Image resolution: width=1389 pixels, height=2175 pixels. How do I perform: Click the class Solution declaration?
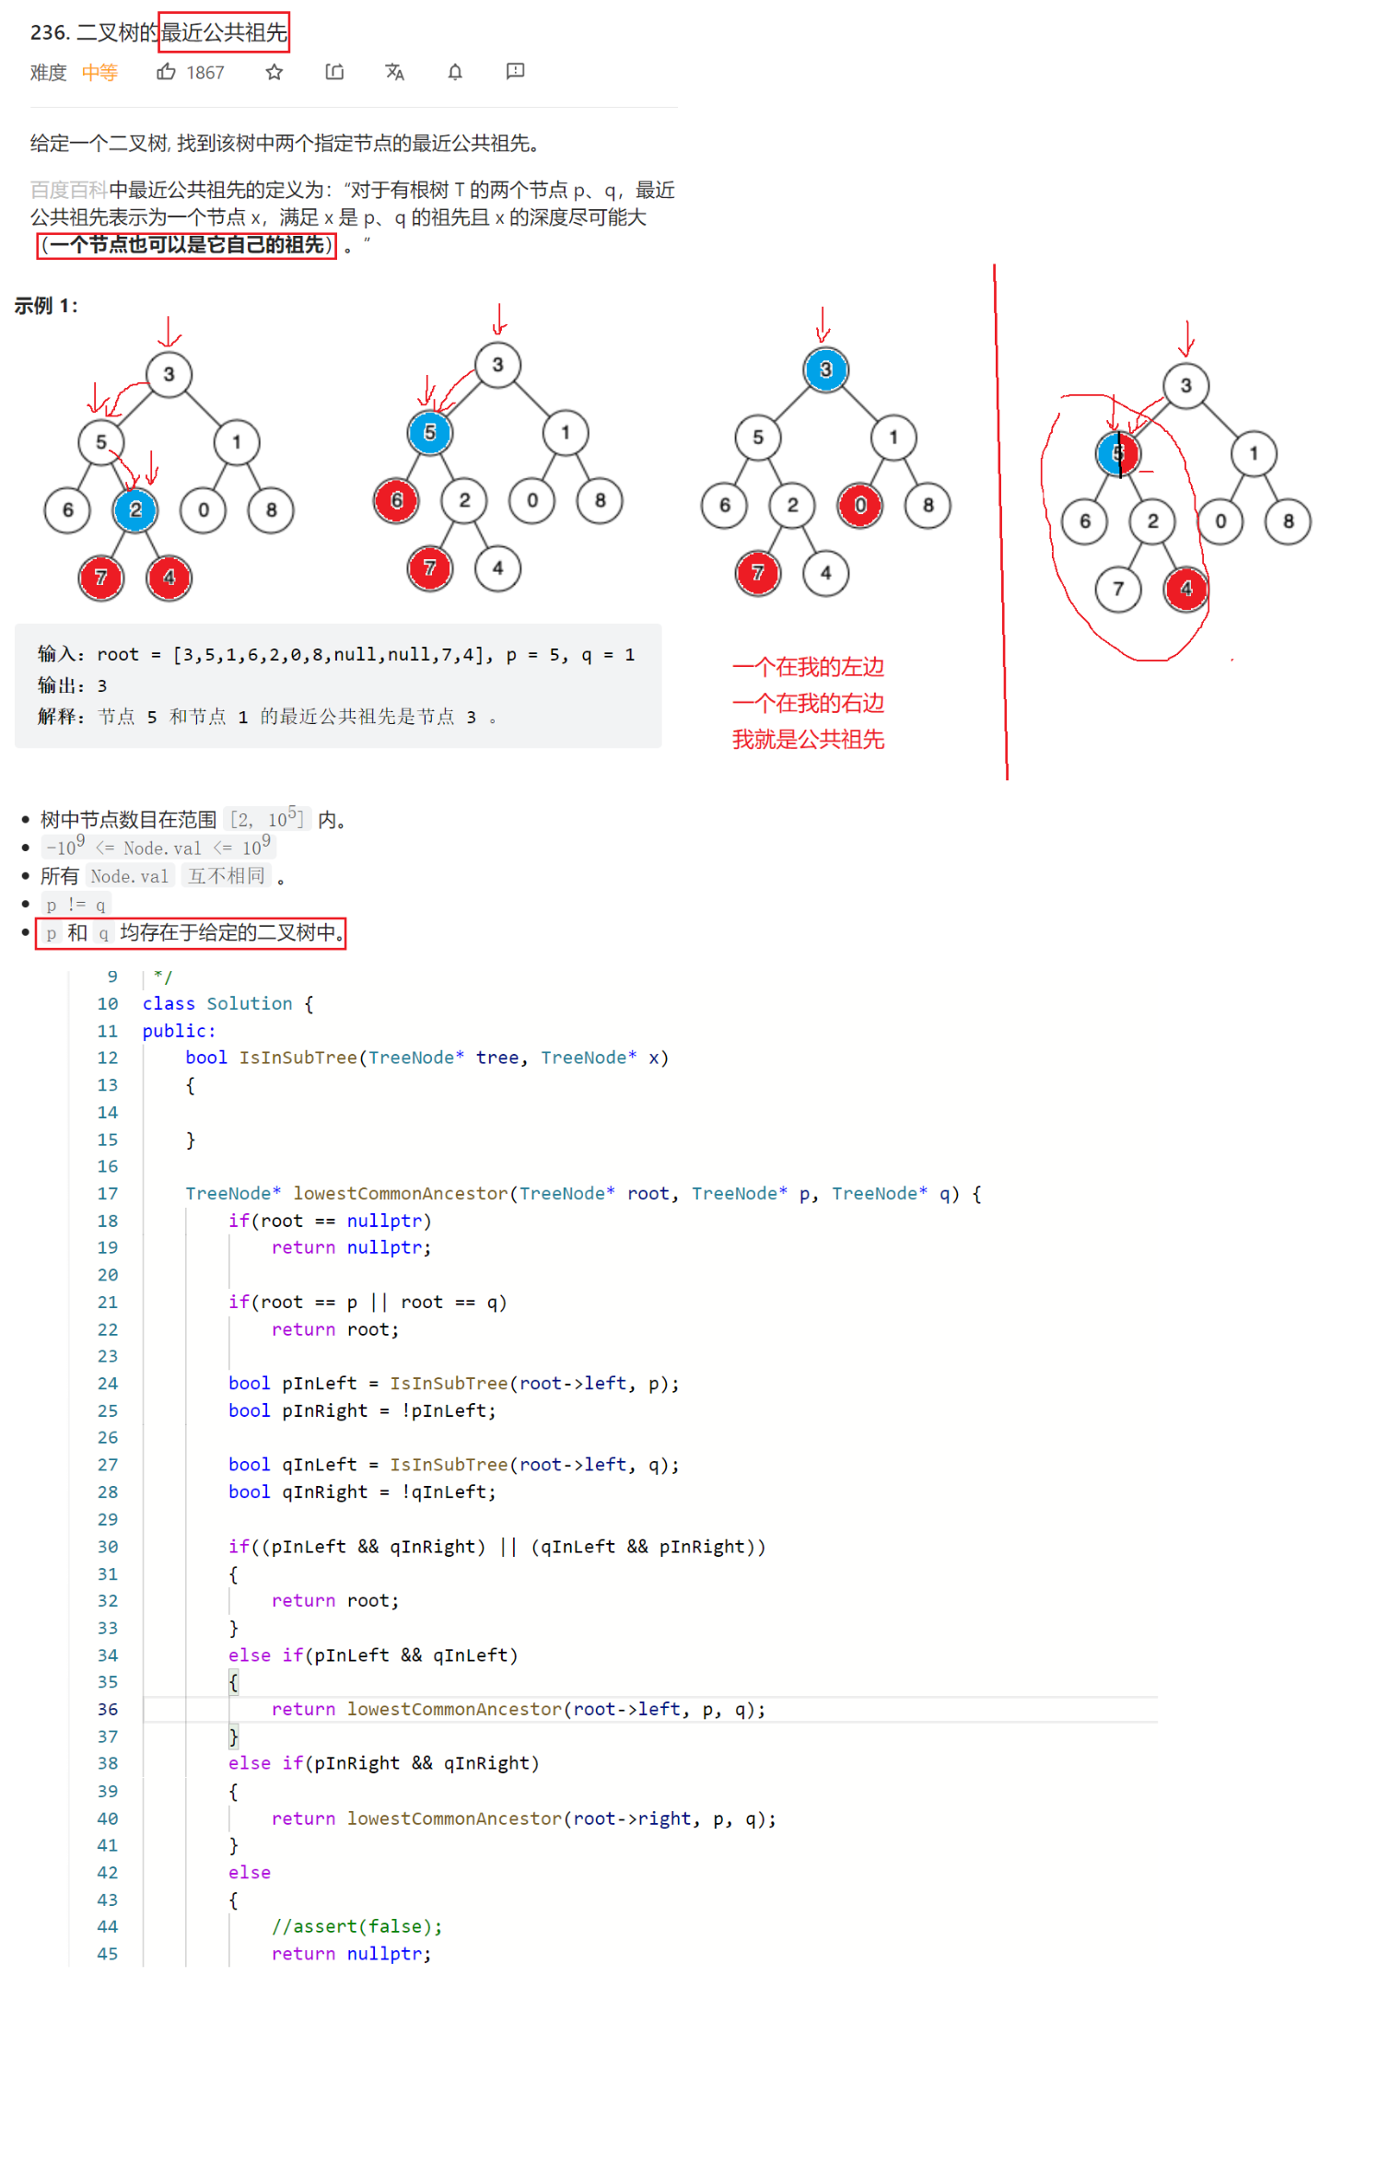228,1003
